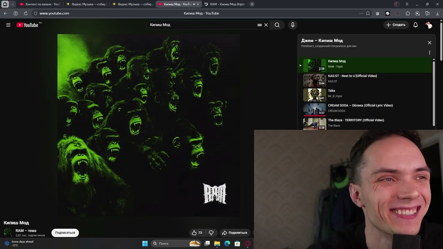Select the current Кипиш Мод playlist item

pyautogui.click(x=365, y=65)
